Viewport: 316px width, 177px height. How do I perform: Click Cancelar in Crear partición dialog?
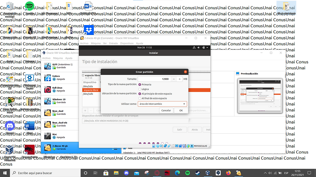(x=166, y=111)
